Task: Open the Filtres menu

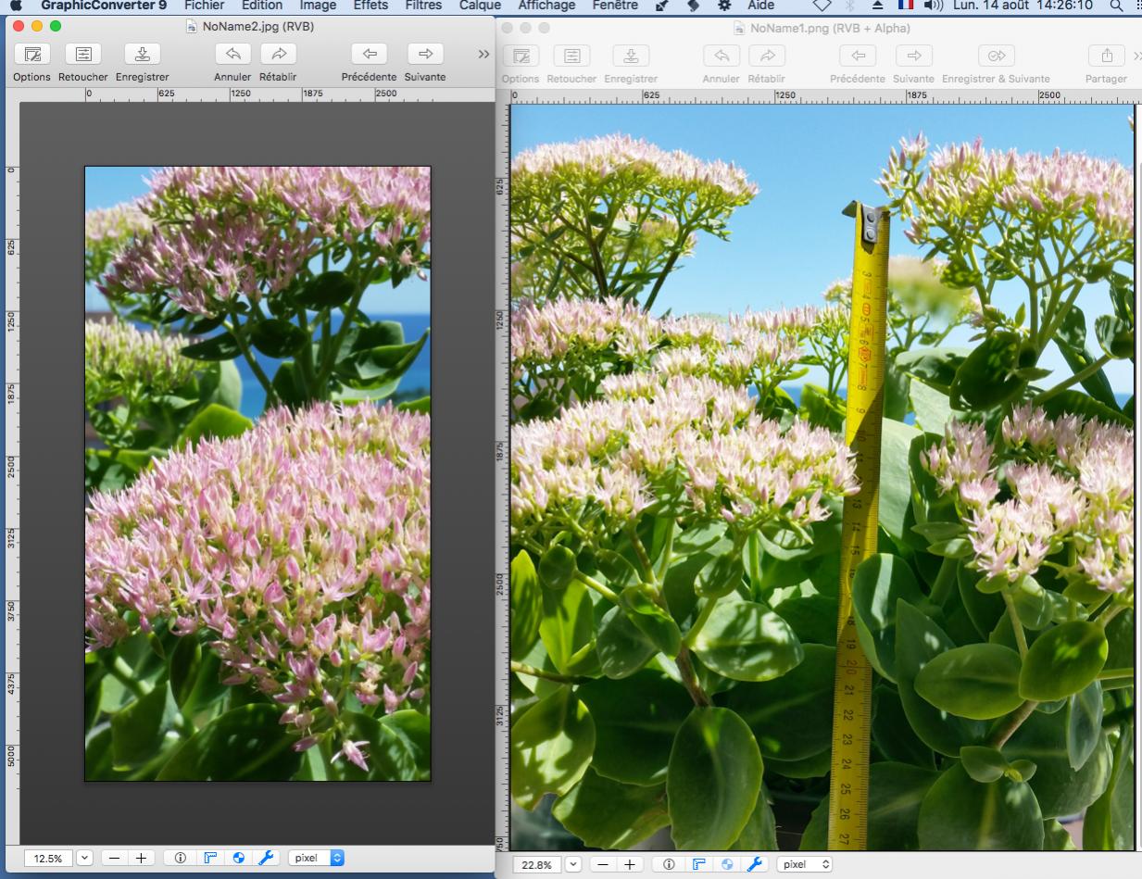Action: (x=423, y=6)
